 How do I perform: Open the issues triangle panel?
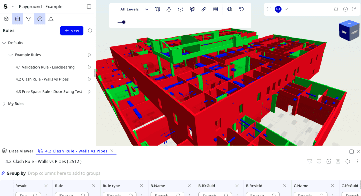51,19
